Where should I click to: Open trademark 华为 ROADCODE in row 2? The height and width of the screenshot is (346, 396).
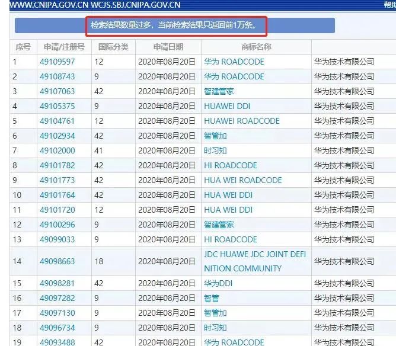(234, 76)
